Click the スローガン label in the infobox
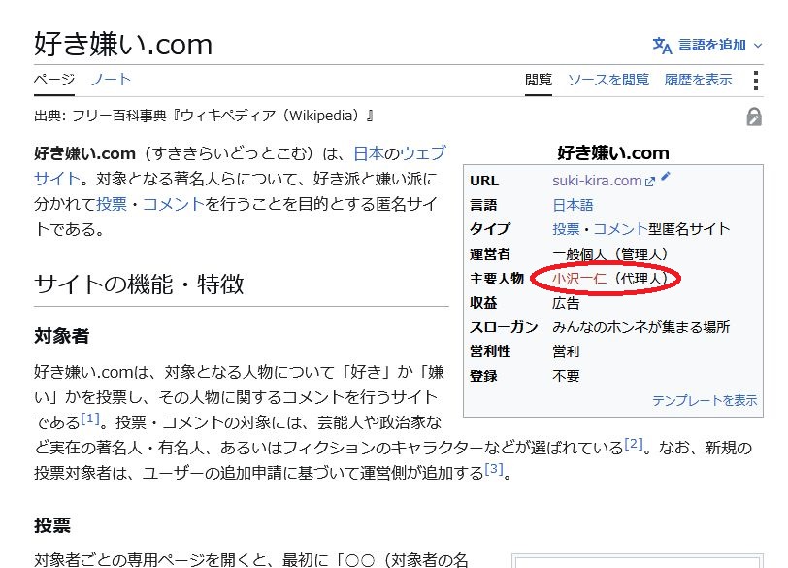Screen dimensions: 788x568 coord(504,327)
